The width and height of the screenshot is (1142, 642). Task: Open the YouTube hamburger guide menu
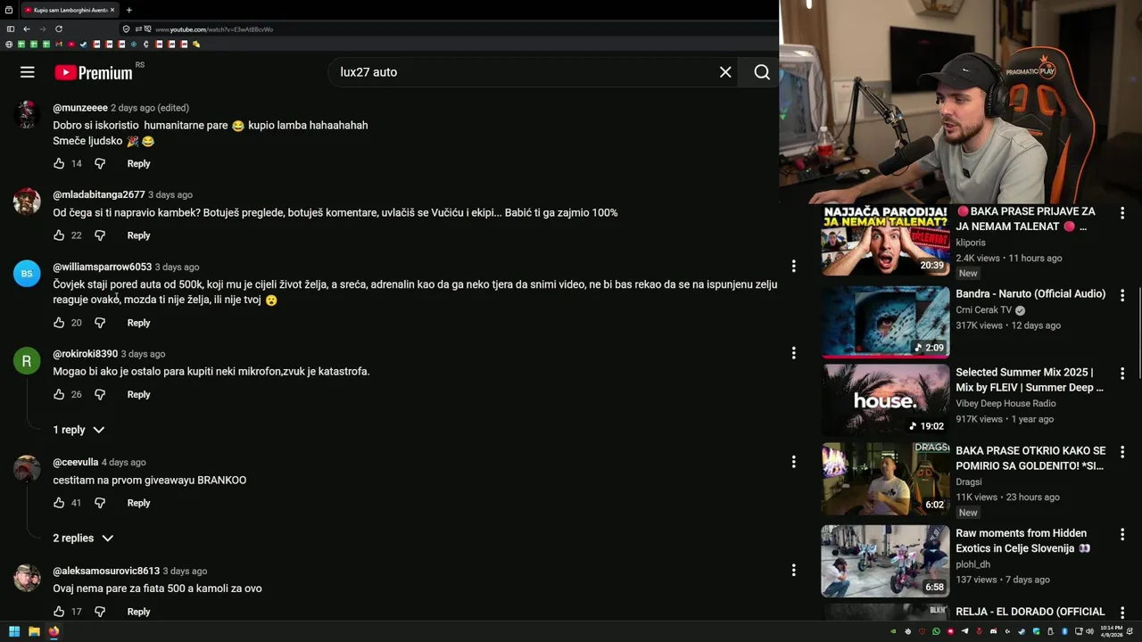28,72
